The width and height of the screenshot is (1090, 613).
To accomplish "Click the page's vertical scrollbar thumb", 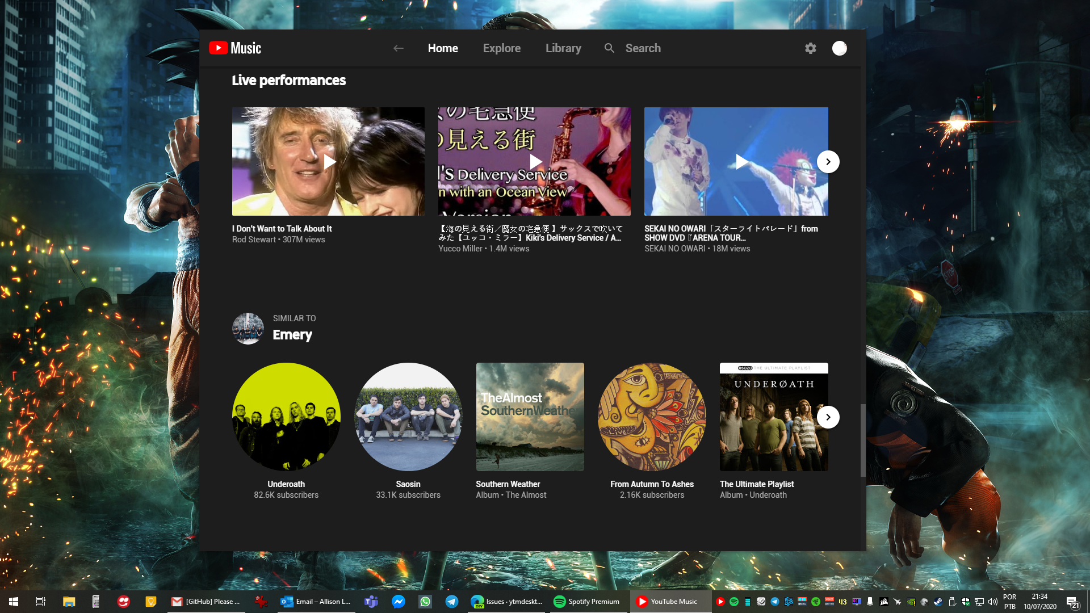I will point(863,440).
